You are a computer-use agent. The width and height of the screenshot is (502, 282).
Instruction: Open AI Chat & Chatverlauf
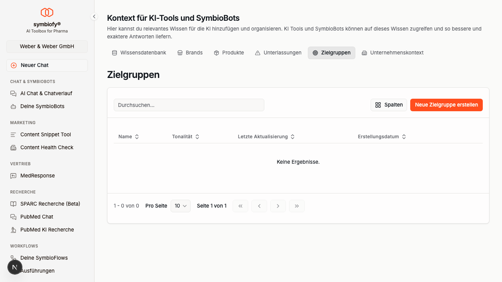point(46,94)
